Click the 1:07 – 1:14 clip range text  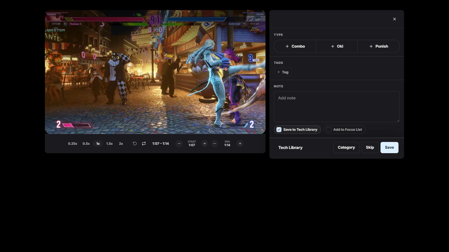coord(161,144)
